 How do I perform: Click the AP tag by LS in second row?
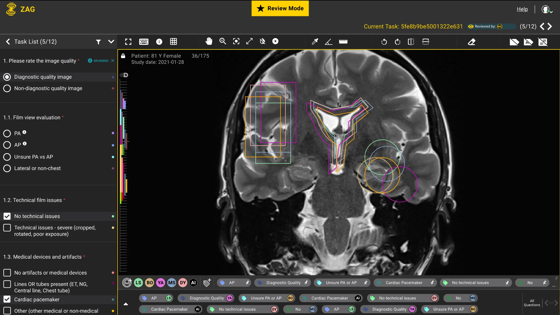[x=156, y=298]
